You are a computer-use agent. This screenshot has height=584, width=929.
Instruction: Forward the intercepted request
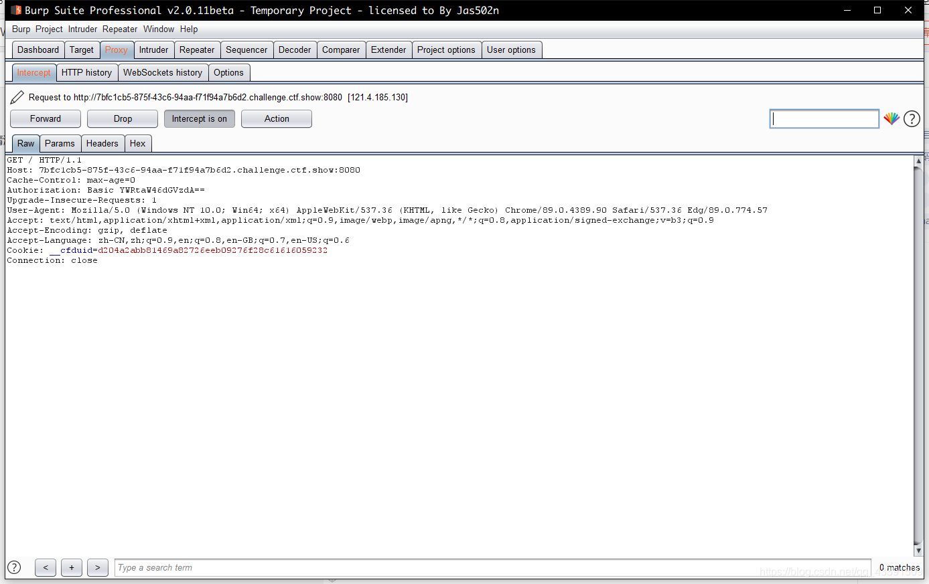[46, 118]
